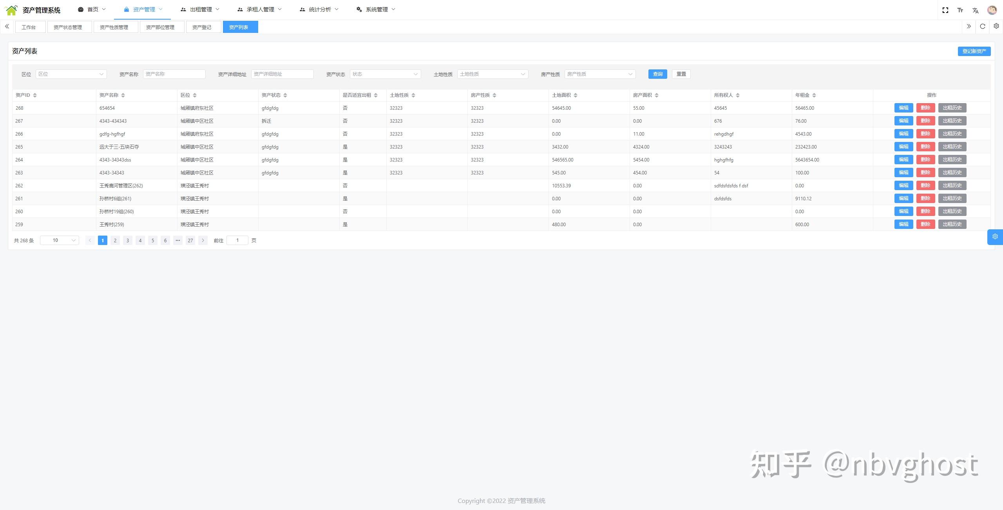The height and width of the screenshot is (510, 1003).
Task: Sort table by 土地面积 column
Action: (x=575, y=95)
